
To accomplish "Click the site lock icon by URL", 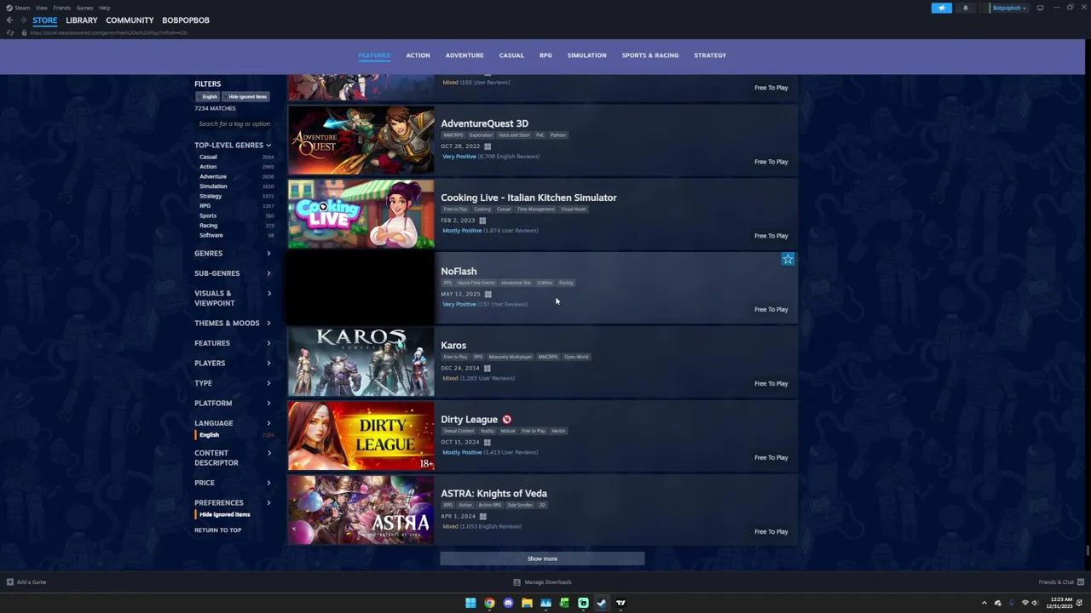I will (x=24, y=32).
